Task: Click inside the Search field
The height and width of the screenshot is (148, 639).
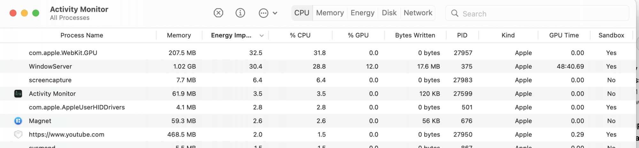Action: 537,13
